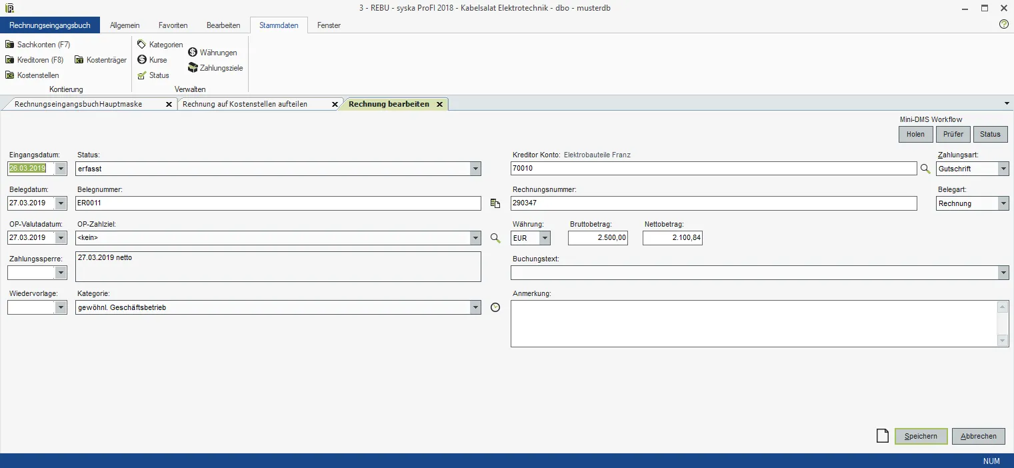Click the clock icon beside Kategorie
This screenshot has height=468, width=1014.
[x=495, y=307]
